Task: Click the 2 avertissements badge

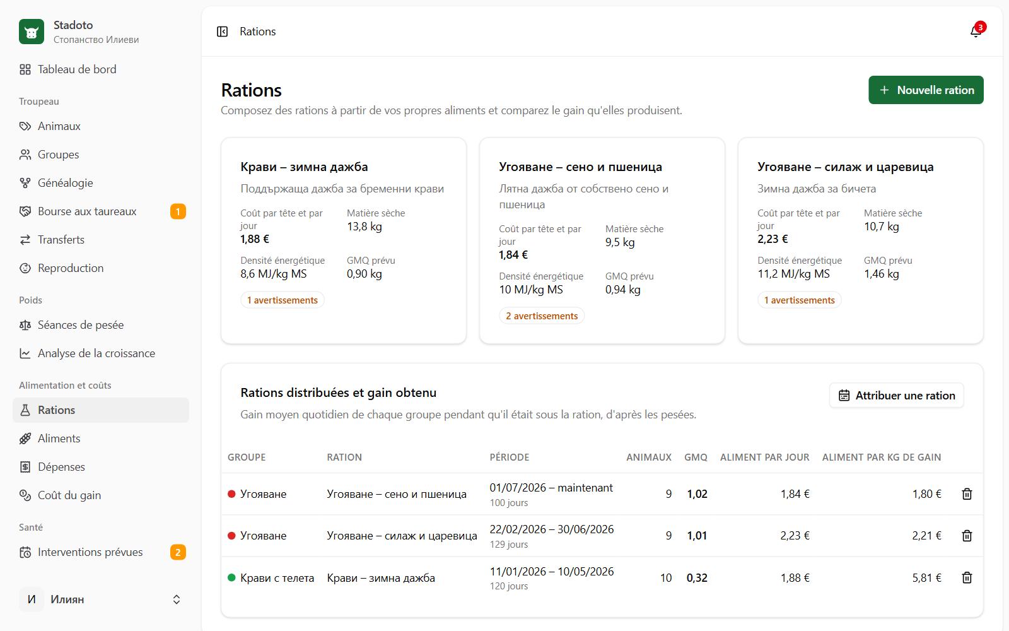Action: 542,316
